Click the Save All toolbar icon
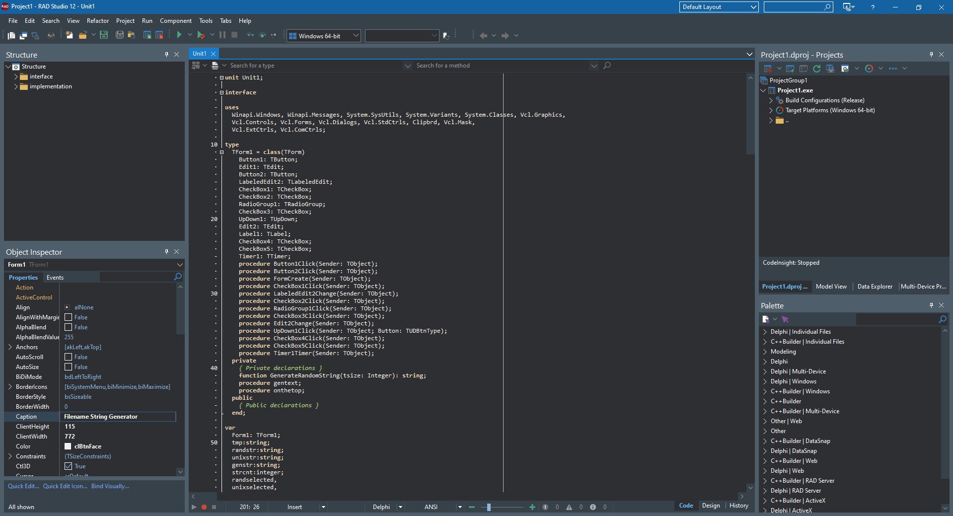Screen dimensions: 953x516 tap(119, 35)
